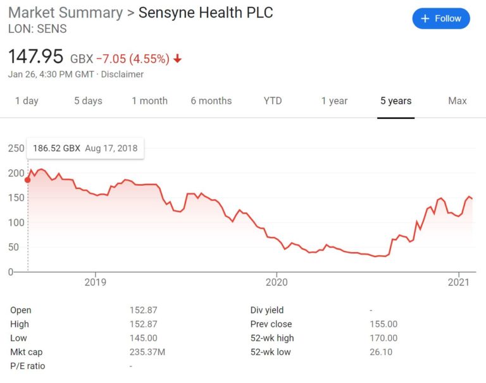
Task: Select the 1 month range tab
Action: point(149,101)
